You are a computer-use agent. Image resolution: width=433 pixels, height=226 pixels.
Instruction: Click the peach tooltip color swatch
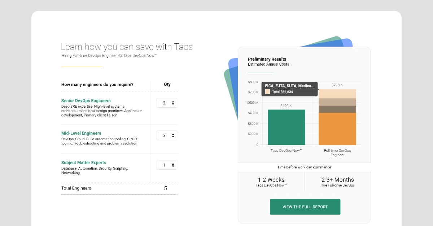click(x=267, y=92)
